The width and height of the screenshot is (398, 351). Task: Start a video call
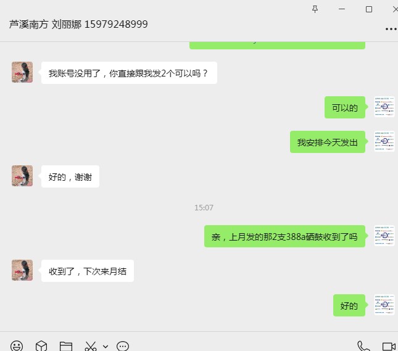point(389,347)
